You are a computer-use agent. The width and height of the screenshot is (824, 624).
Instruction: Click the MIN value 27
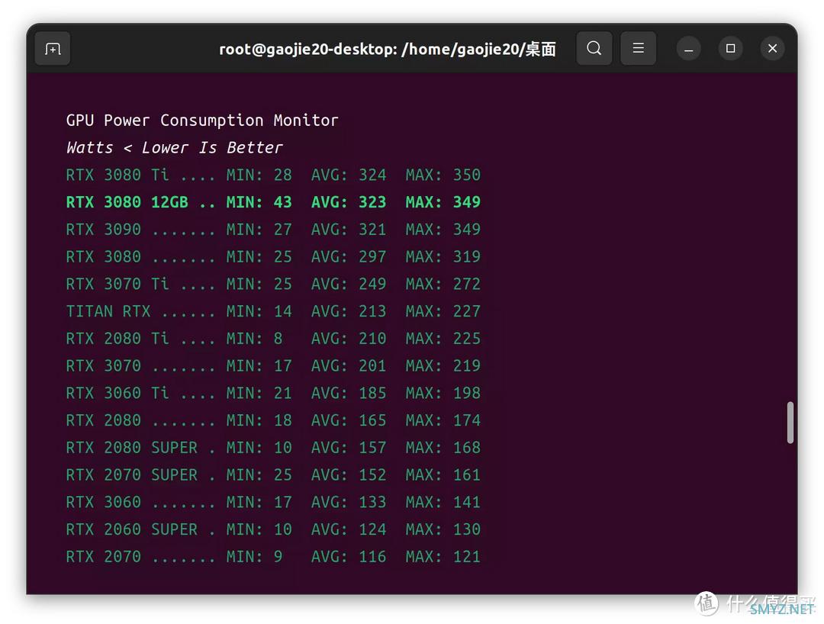point(283,230)
